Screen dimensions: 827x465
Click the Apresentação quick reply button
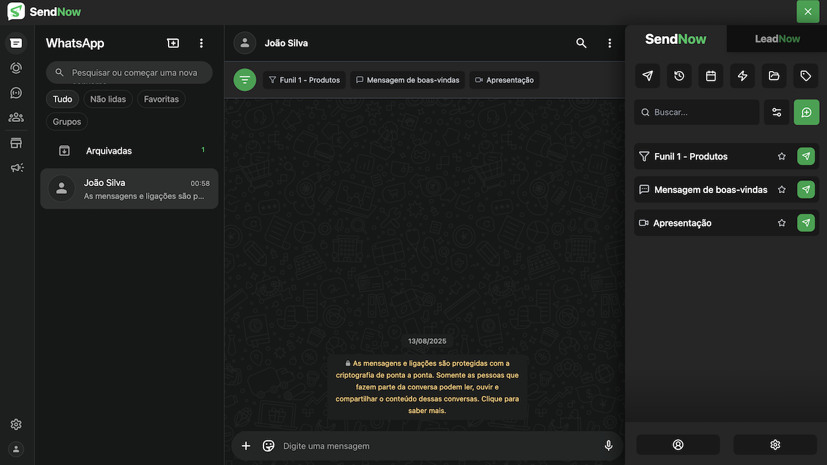pyautogui.click(x=504, y=80)
